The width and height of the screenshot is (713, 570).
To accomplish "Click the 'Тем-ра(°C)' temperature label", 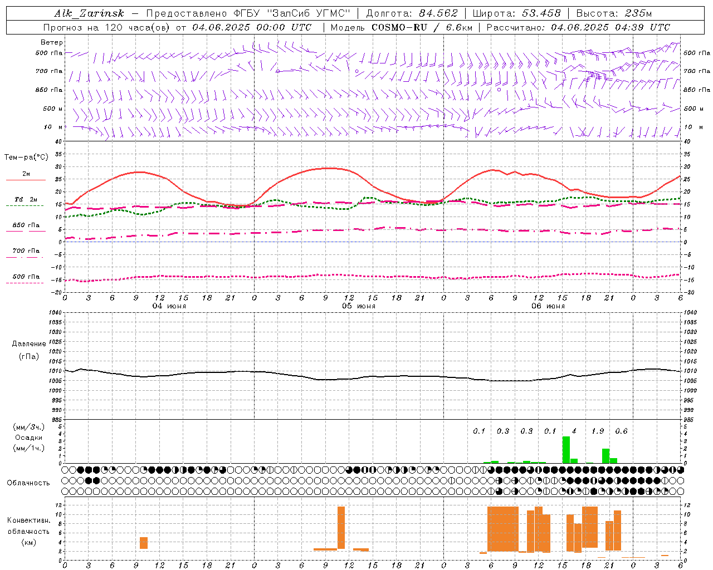I will [26, 158].
